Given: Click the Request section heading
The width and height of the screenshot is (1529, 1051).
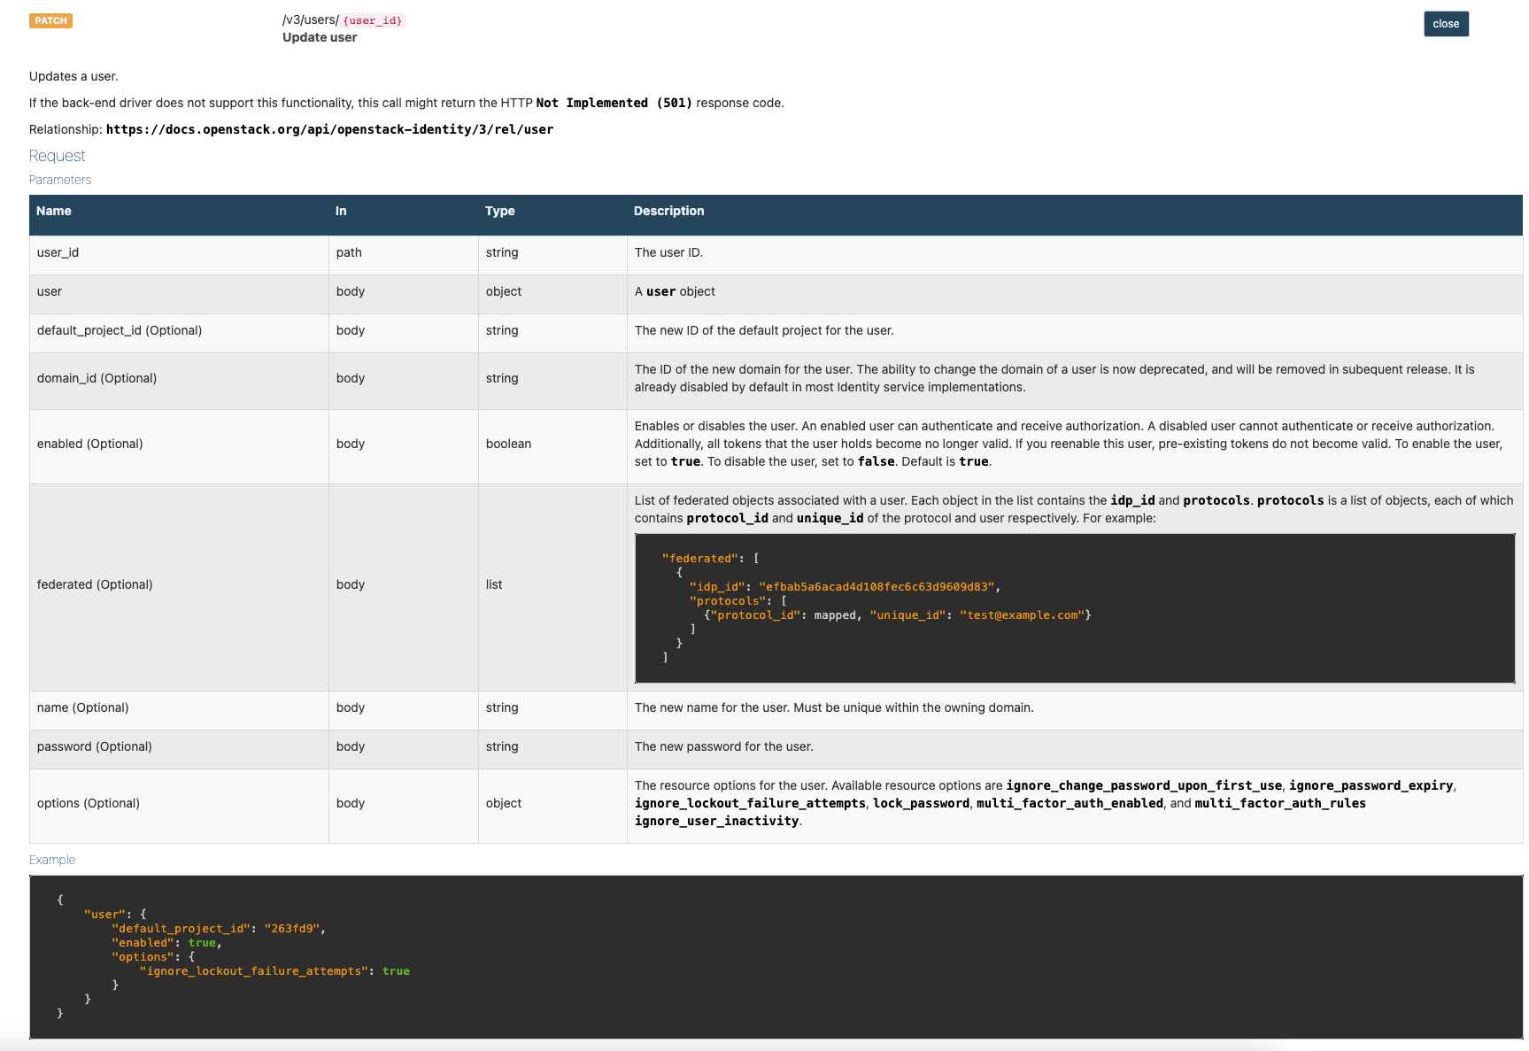Looking at the screenshot, I should [57, 156].
